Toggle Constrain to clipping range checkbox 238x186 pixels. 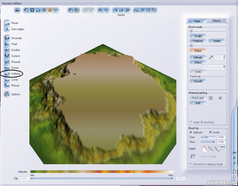(x=191, y=164)
